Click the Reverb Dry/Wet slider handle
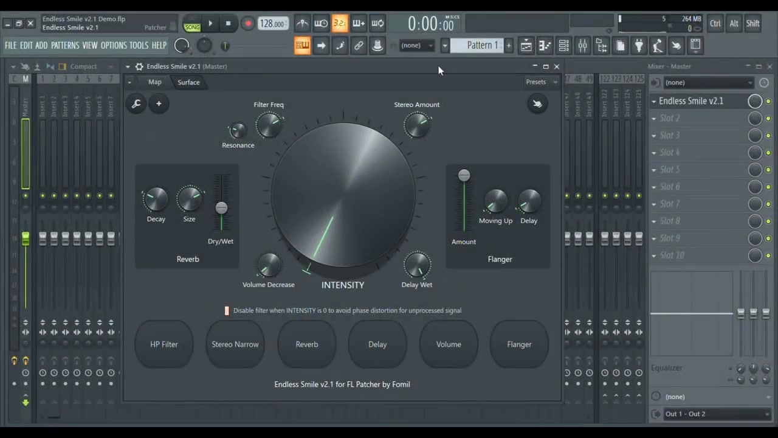 [x=221, y=208]
